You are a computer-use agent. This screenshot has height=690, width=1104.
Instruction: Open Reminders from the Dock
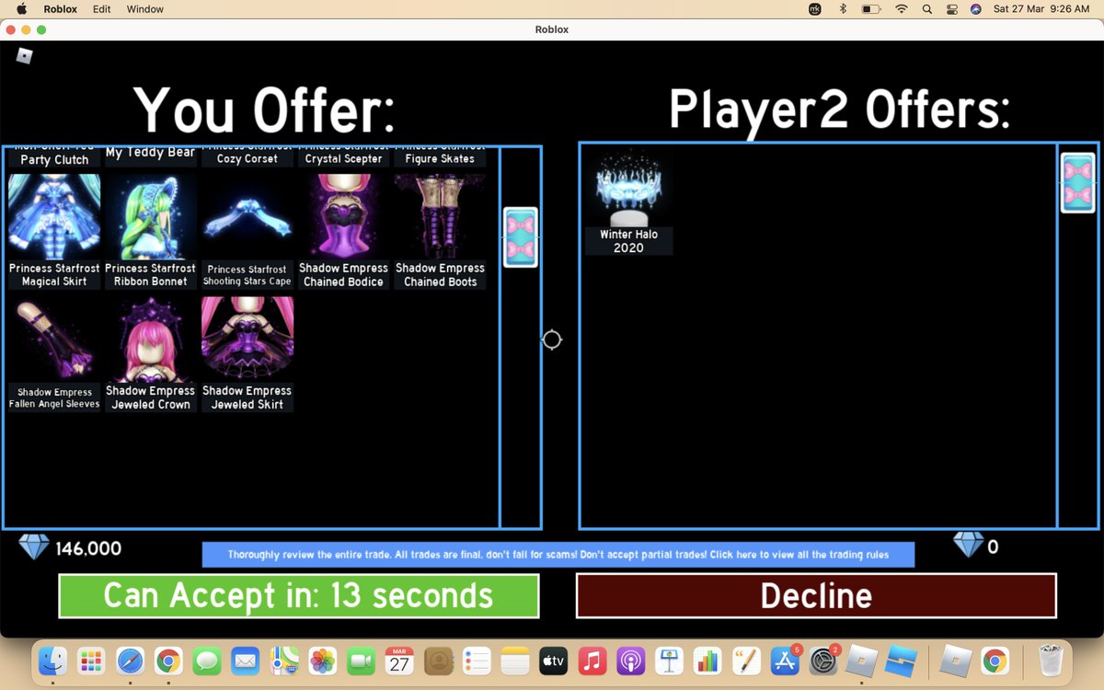coord(477,661)
